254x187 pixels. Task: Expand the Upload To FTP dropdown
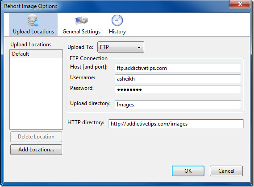121,47
